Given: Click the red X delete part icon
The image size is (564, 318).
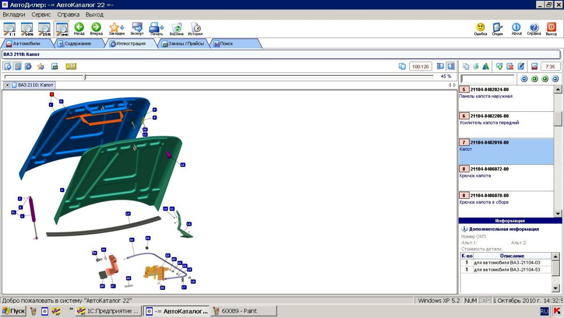Looking at the screenshot, I should [x=510, y=66].
